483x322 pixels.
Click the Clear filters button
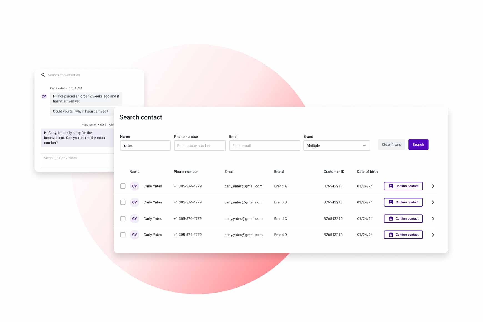click(x=391, y=144)
